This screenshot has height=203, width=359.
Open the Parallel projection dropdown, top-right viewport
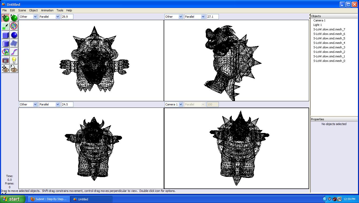[195, 17]
